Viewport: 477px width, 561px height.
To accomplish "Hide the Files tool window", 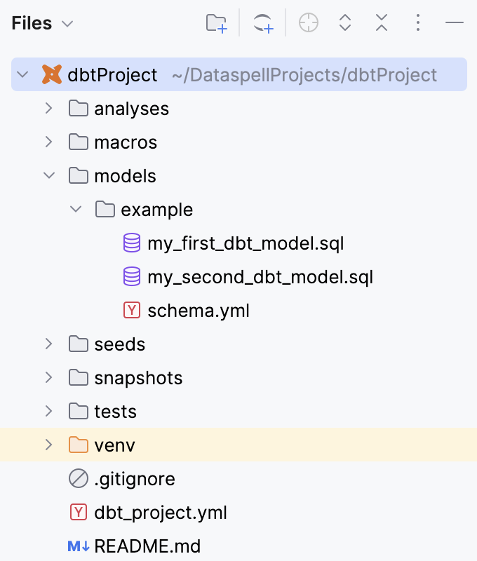I will [454, 23].
